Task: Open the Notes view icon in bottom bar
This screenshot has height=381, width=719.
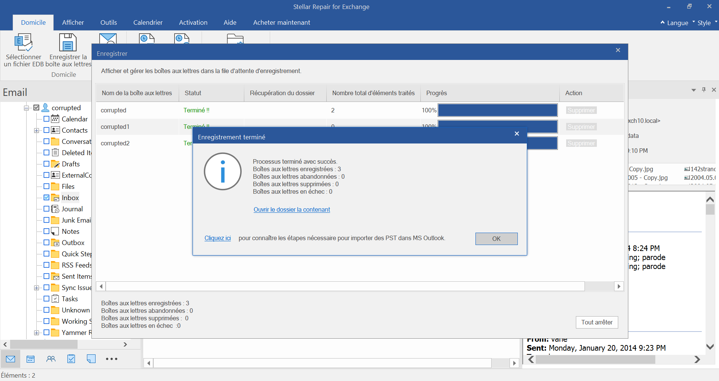Action: pos(91,359)
